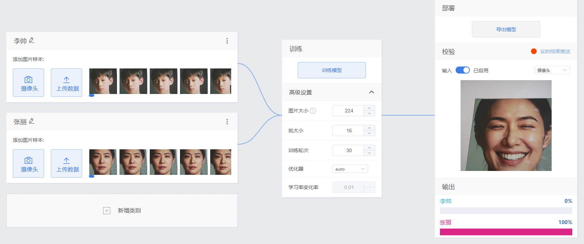Click the 张丽 pink output progress bar
Image resolution: width=584 pixels, height=244 pixels.
point(506,232)
